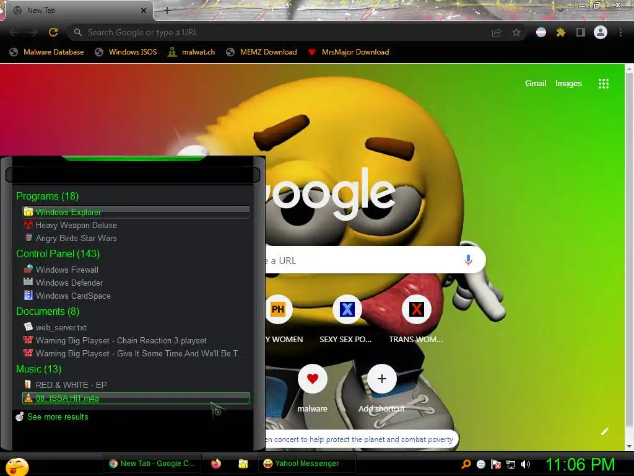
Task: Open the file explorer taskbar icon
Action: pyautogui.click(x=243, y=464)
